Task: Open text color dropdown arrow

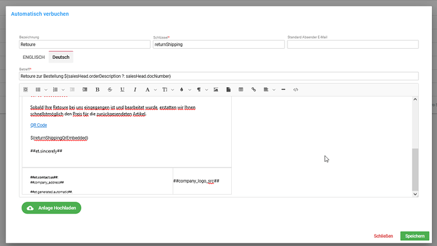Action: (x=189, y=90)
